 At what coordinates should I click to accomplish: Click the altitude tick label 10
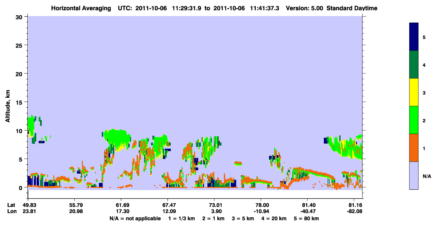tap(20, 131)
